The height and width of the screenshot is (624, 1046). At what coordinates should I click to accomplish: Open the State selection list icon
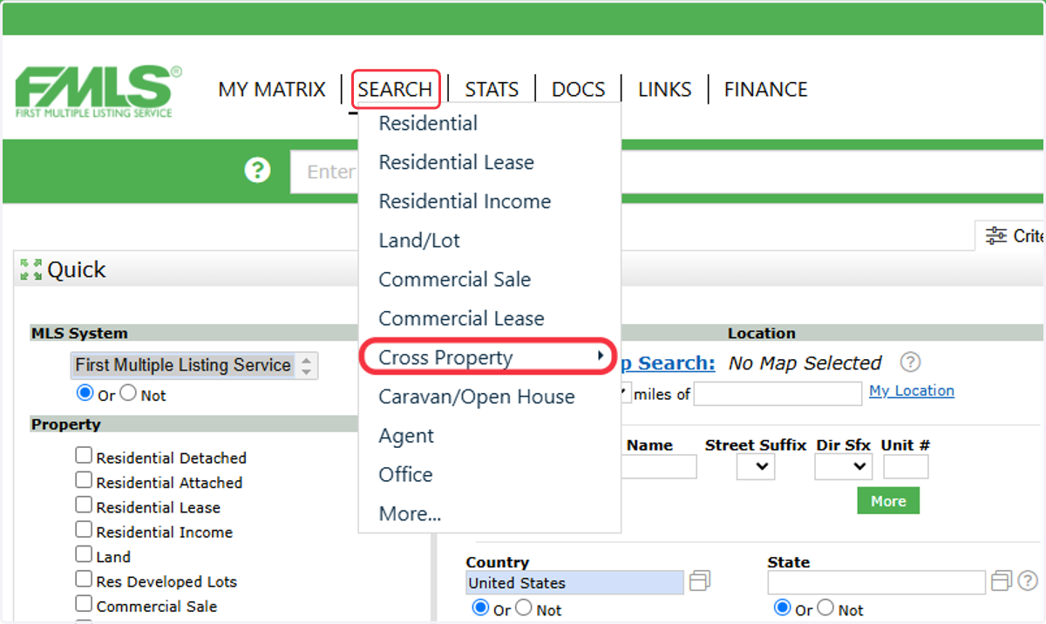[x=1002, y=580]
